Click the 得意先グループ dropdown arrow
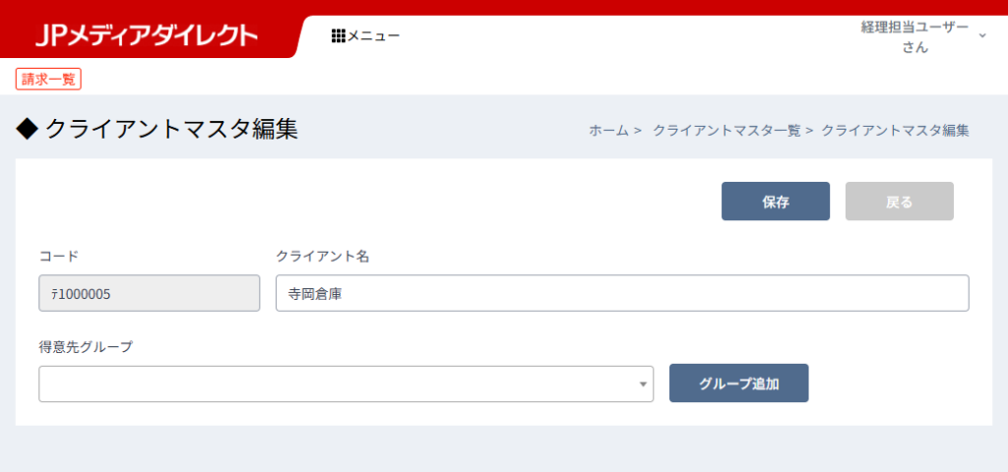This screenshot has height=472, width=1008. 643,384
